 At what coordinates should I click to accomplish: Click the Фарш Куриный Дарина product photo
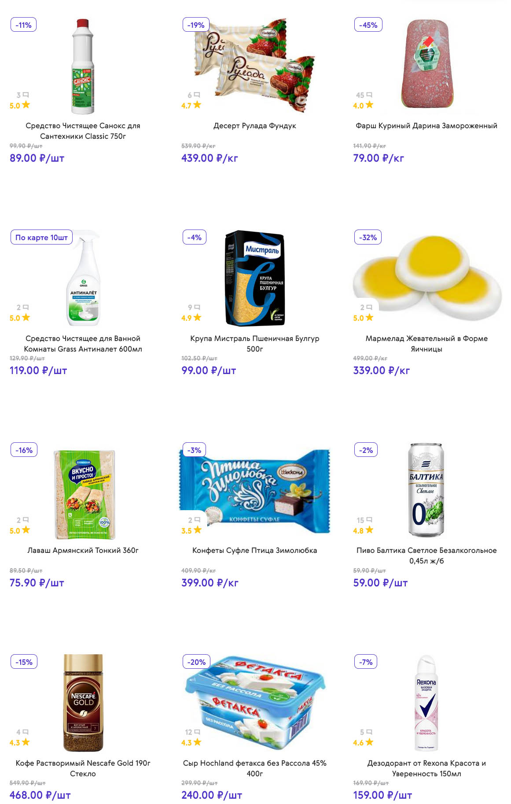pos(426,64)
